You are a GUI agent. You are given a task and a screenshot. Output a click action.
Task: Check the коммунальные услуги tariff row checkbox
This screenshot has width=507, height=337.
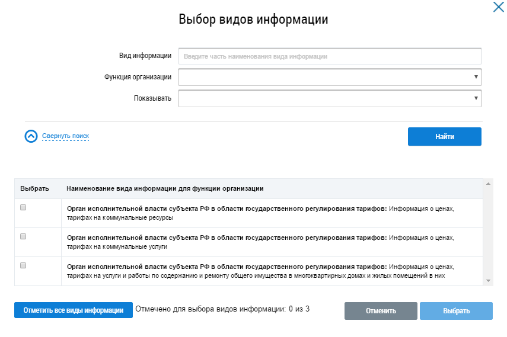23,236
